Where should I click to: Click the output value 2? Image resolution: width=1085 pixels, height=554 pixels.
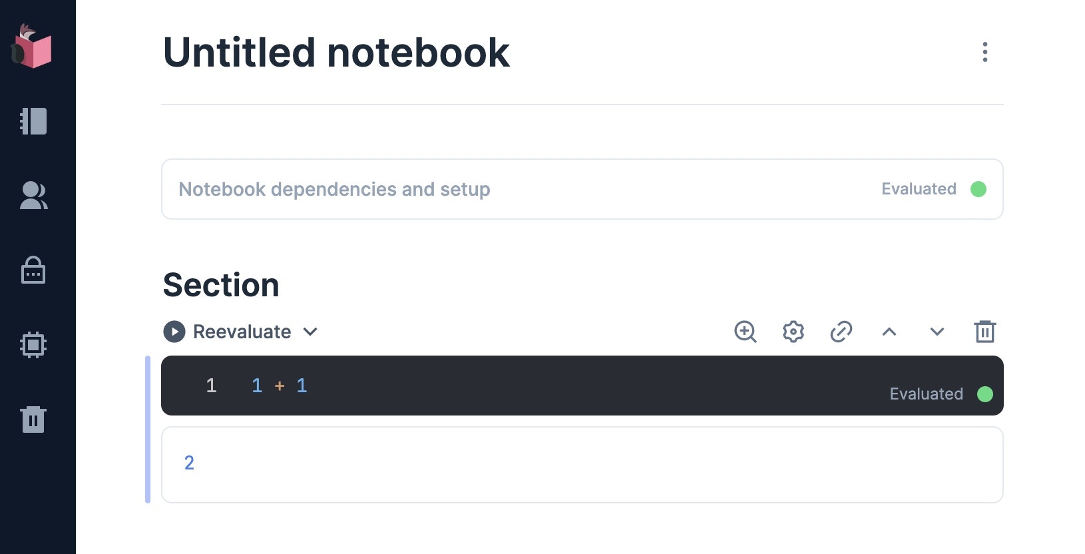pyautogui.click(x=189, y=463)
